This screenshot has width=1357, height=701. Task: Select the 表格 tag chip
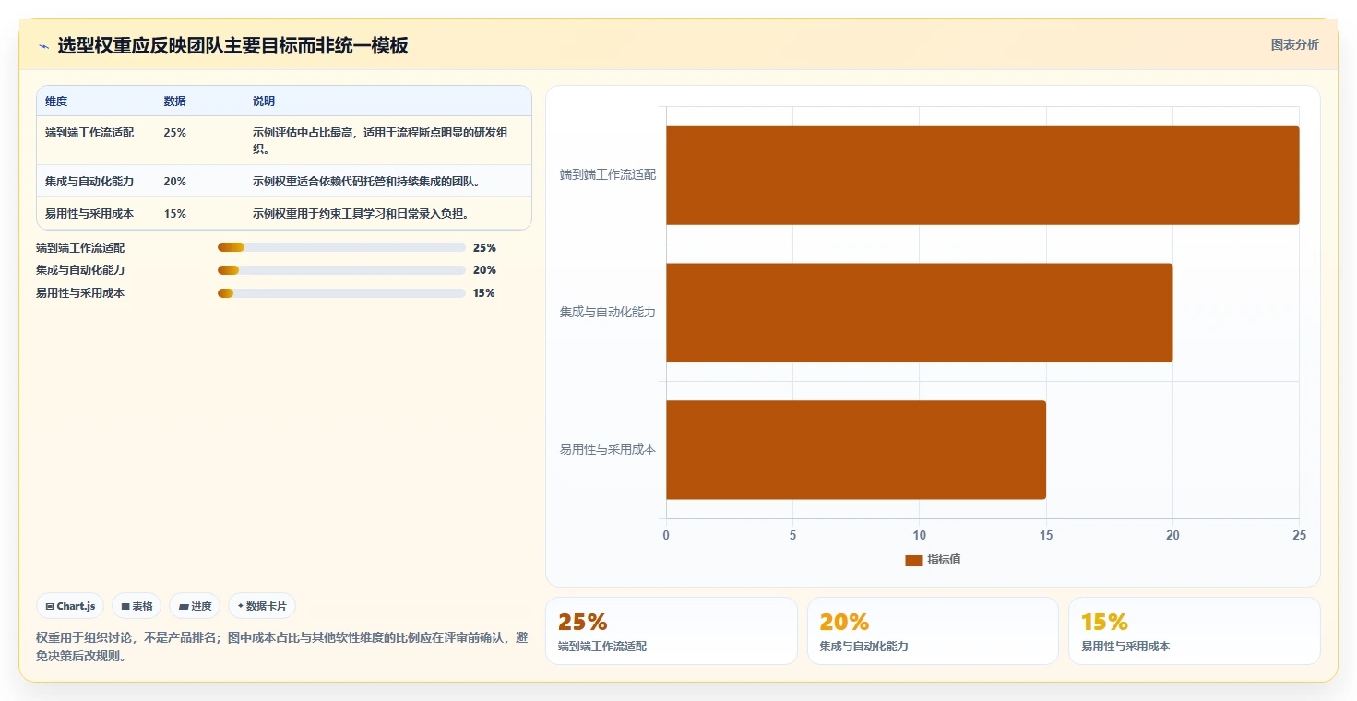point(137,606)
